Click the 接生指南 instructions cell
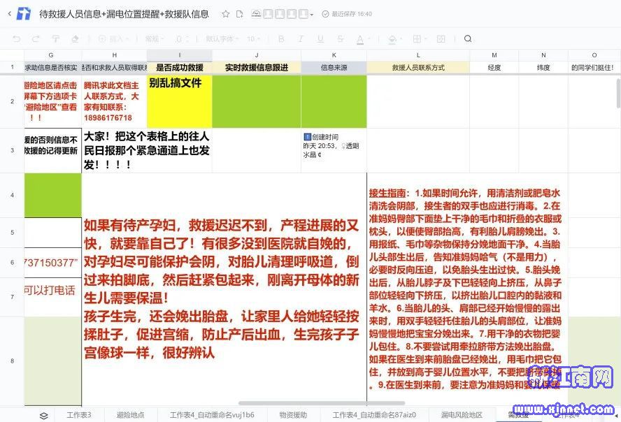 pyautogui.click(x=467, y=289)
